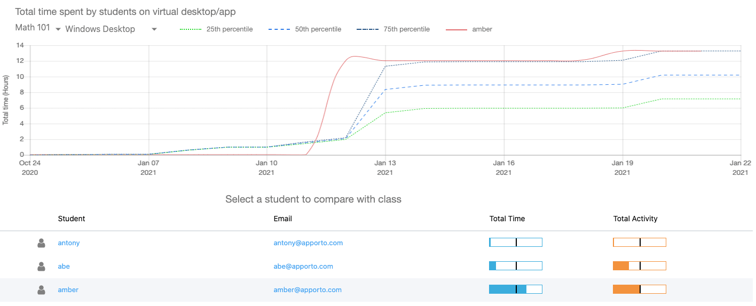
Task: Click the Student column header
Action: [x=72, y=219]
